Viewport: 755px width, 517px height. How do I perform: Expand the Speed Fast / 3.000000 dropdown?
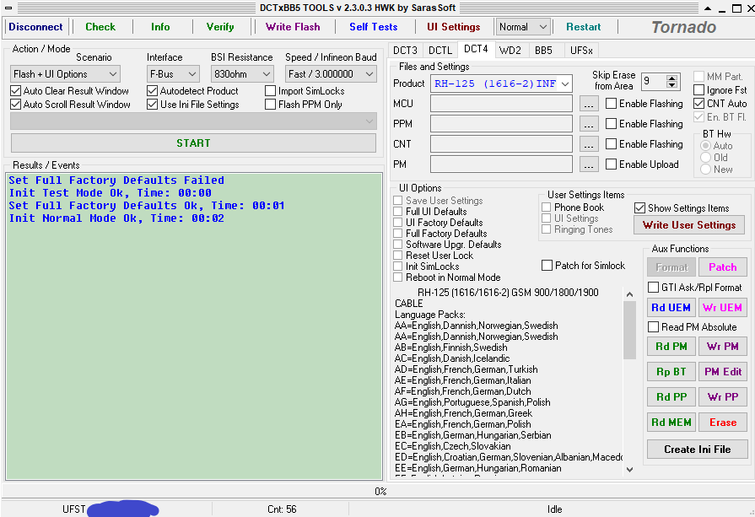click(331, 74)
